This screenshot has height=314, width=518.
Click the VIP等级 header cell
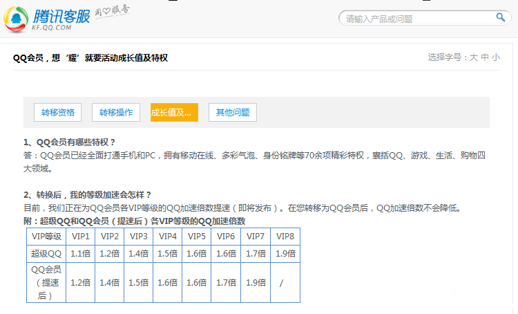pyautogui.click(x=46, y=237)
